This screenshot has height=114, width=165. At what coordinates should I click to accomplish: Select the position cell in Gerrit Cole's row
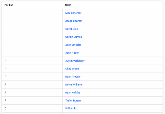click(x=6, y=29)
